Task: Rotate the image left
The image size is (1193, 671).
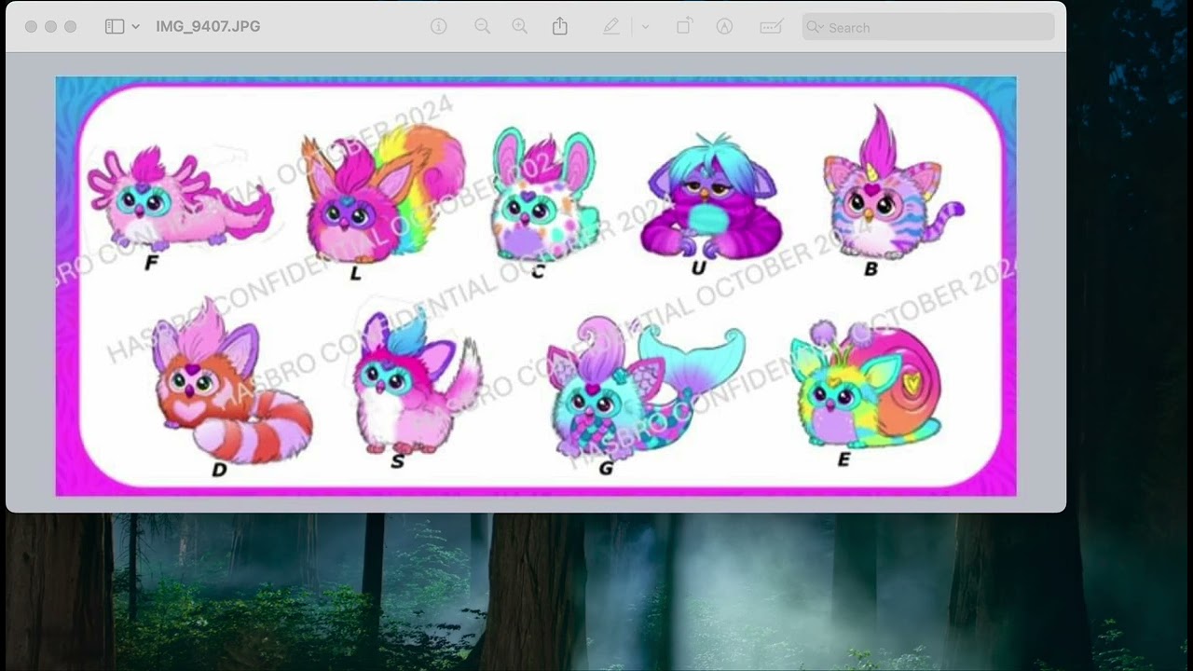Action: (683, 27)
